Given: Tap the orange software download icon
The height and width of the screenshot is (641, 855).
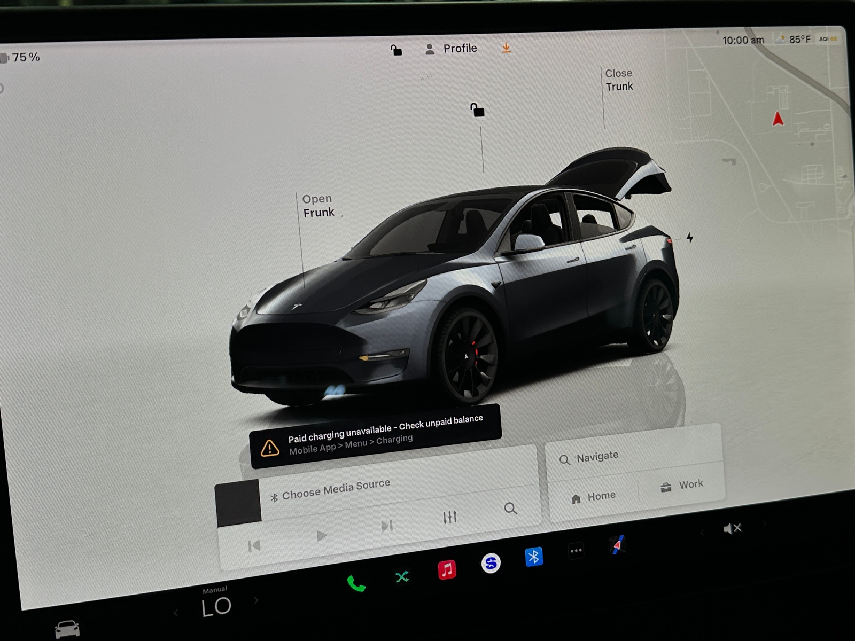Looking at the screenshot, I should click(x=506, y=48).
